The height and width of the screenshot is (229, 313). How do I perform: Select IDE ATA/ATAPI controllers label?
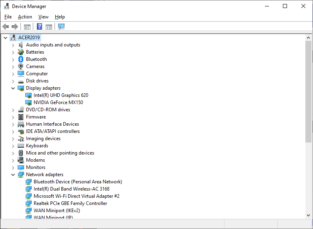53,131
